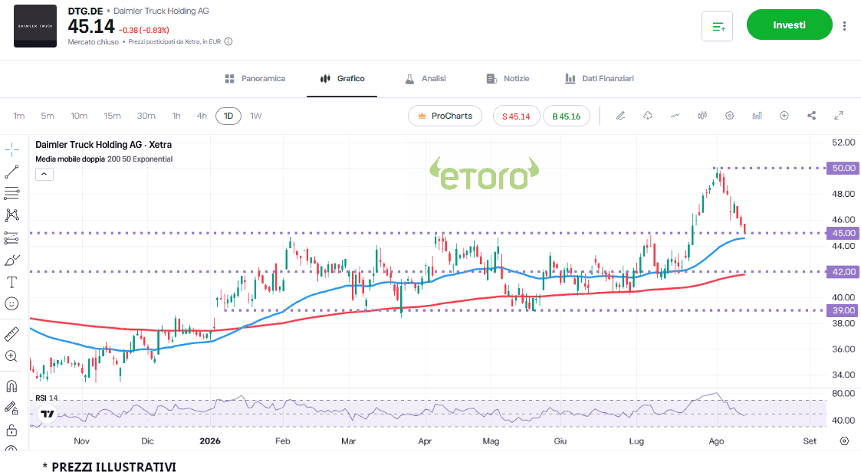Viewport: 861px width, 475px height.
Task: Switch to the Notizie tab
Action: tap(508, 78)
